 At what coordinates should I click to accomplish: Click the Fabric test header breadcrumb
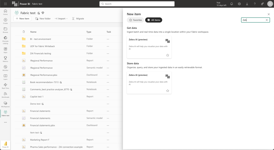click(x=37, y=4)
